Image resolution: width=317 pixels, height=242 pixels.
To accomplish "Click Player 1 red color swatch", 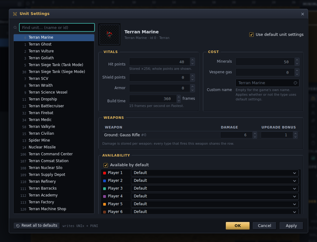I will [105, 173].
